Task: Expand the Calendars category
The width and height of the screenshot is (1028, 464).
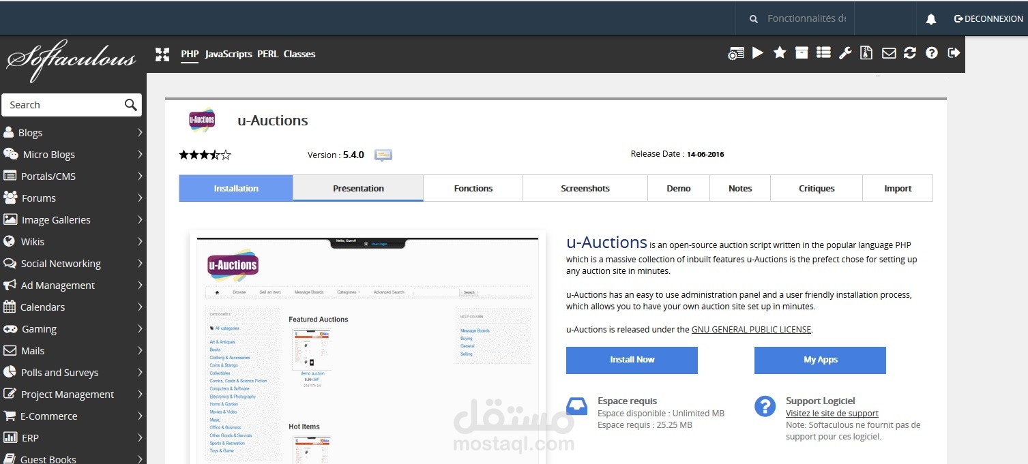Action: point(73,307)
